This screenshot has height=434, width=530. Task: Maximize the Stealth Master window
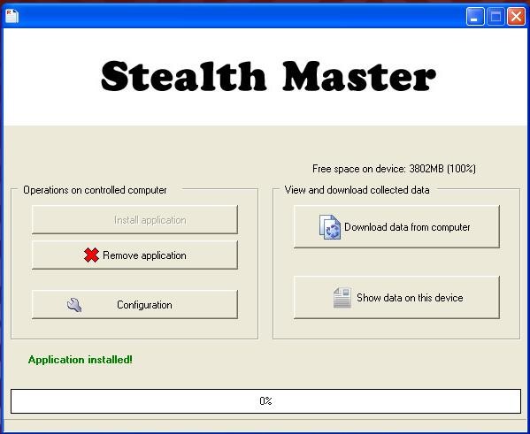click(495, 16)
